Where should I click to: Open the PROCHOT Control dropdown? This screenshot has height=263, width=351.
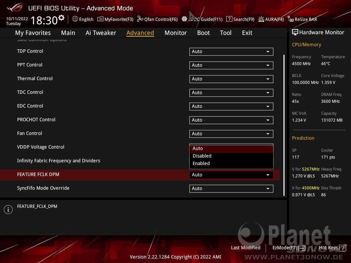coord(231,120)
